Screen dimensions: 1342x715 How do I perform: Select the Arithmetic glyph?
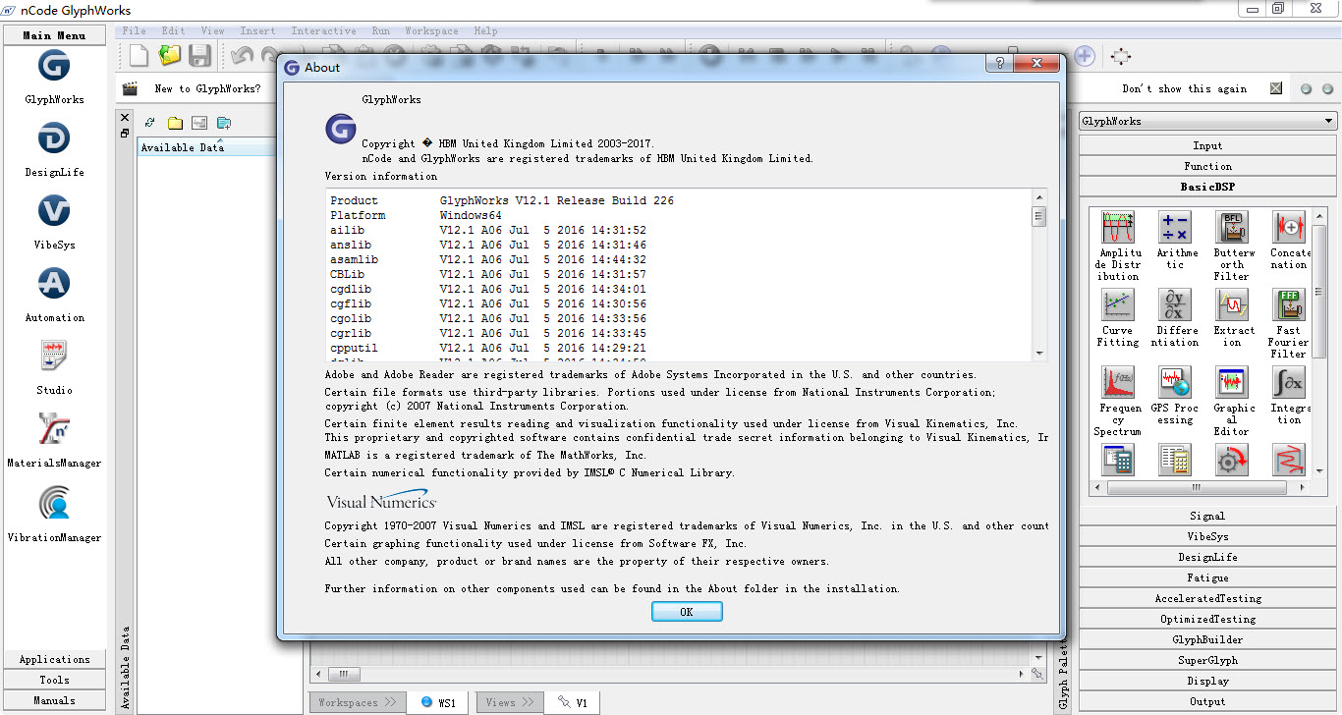1175,227
